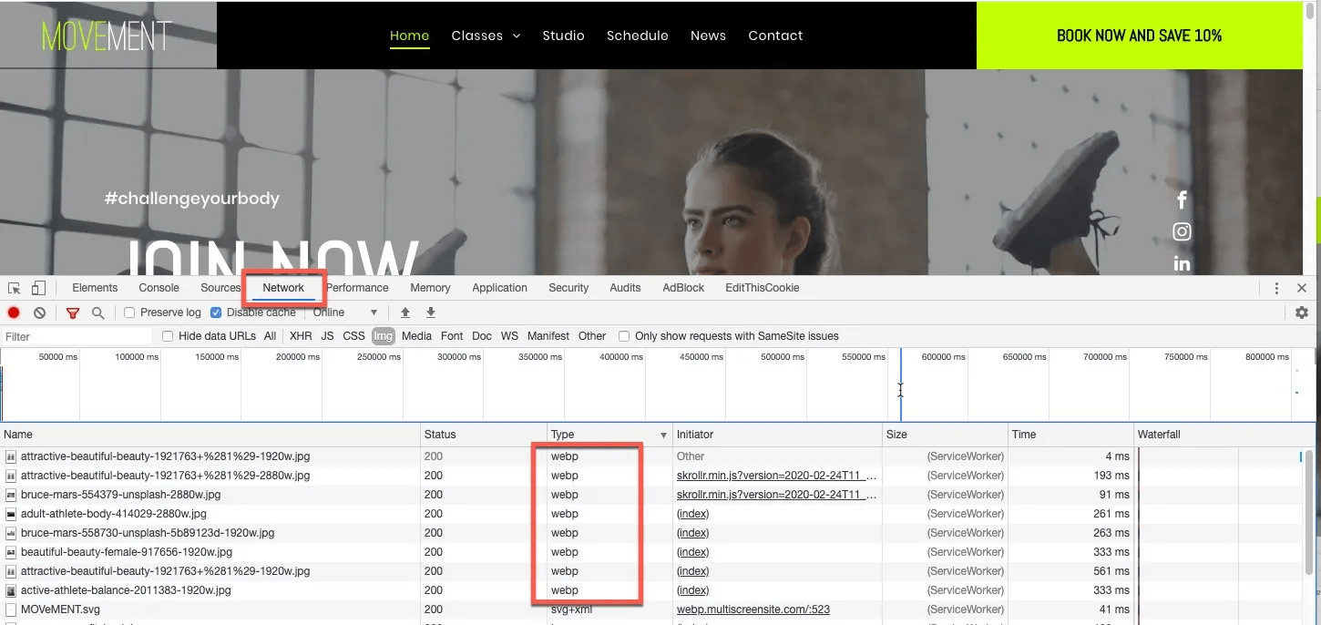The image size is (1321, 625).
Task: Stop recording network log red button
Action: (14, 312)
